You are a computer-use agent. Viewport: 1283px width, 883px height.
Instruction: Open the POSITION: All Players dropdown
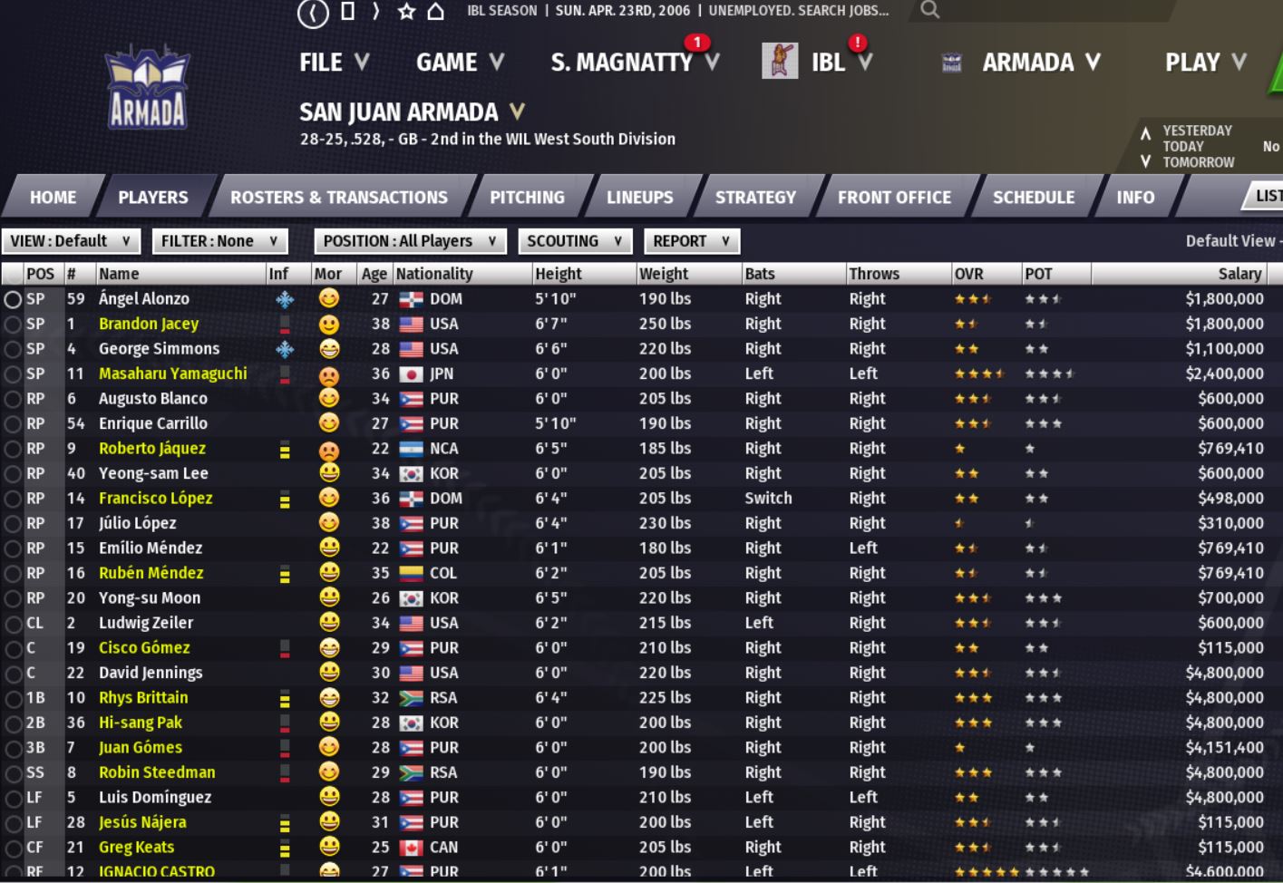tap(410, 241)
